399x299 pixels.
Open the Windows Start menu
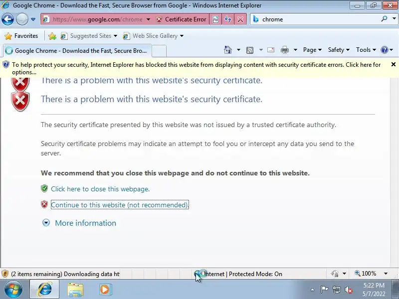point(13,289)
